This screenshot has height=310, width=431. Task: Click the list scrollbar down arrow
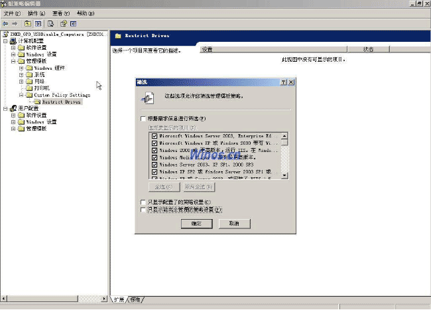(x=284, y=175)
